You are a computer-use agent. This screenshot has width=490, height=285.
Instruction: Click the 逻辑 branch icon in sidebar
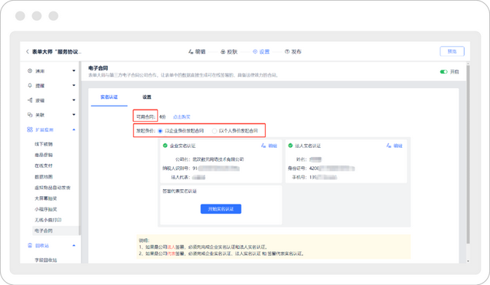[30, 100]
